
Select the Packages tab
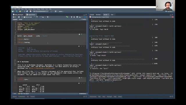(109, 97)
